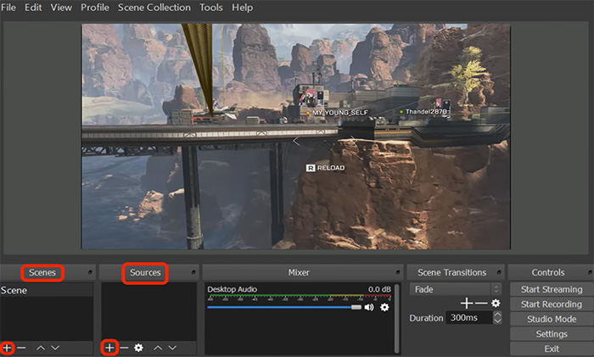Adjust Desktop Audio volume slider

[284, 307]
